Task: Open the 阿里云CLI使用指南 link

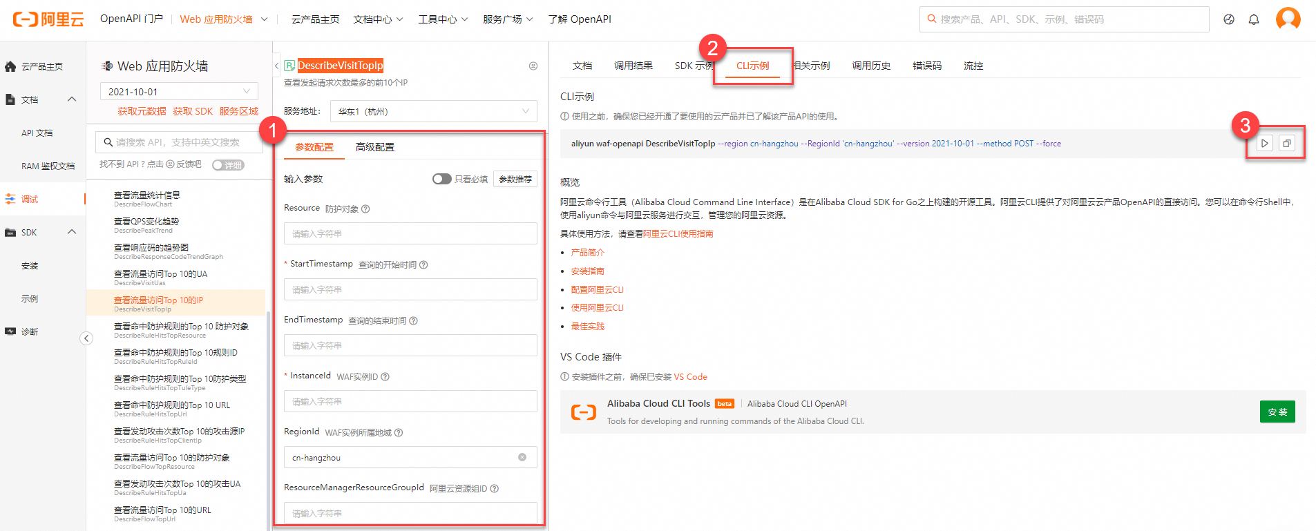Action: (678, 234)
